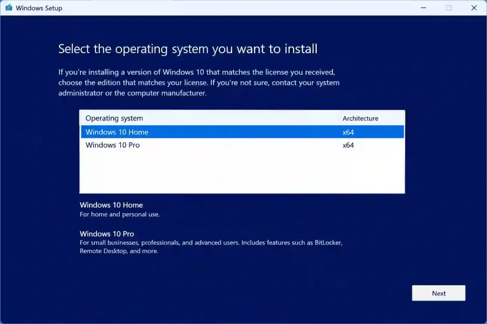
Task: Select the Windows 10 Home row
Action: tap(242, 132)
